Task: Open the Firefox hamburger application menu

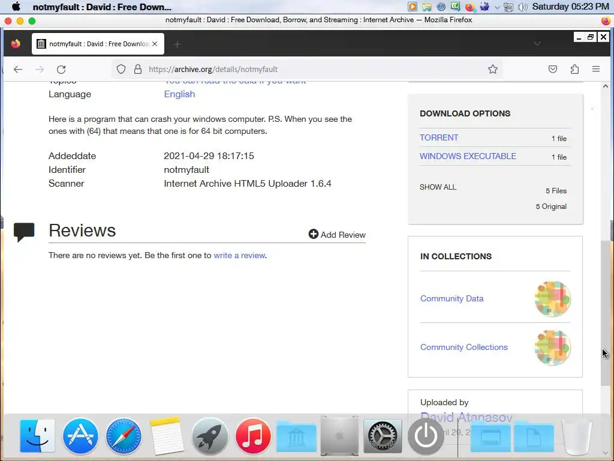Action: click(596, 70)
